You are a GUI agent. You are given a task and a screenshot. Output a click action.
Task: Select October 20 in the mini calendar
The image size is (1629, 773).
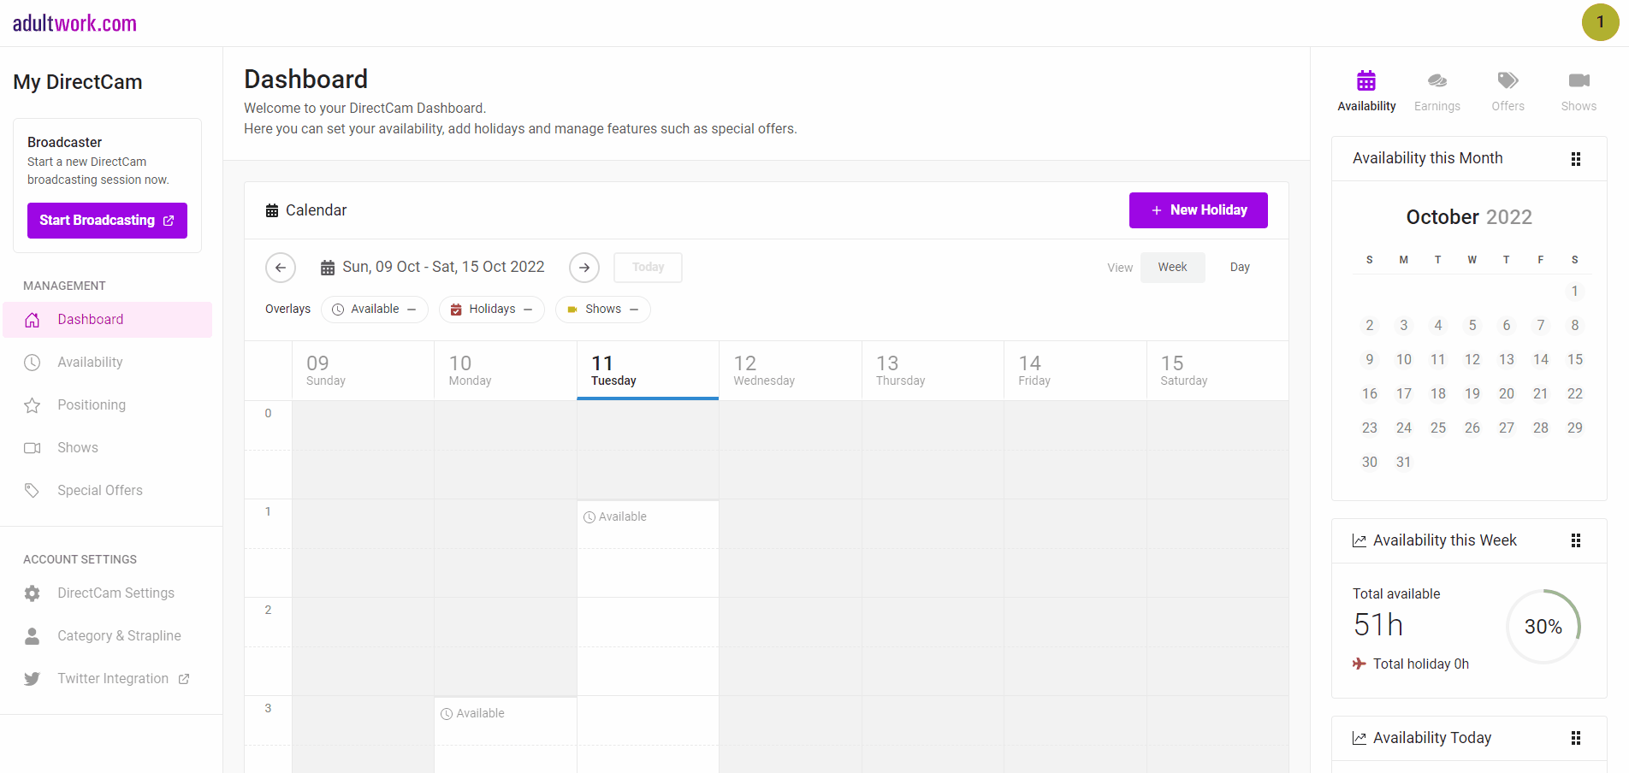click(x=1506, y=393)
